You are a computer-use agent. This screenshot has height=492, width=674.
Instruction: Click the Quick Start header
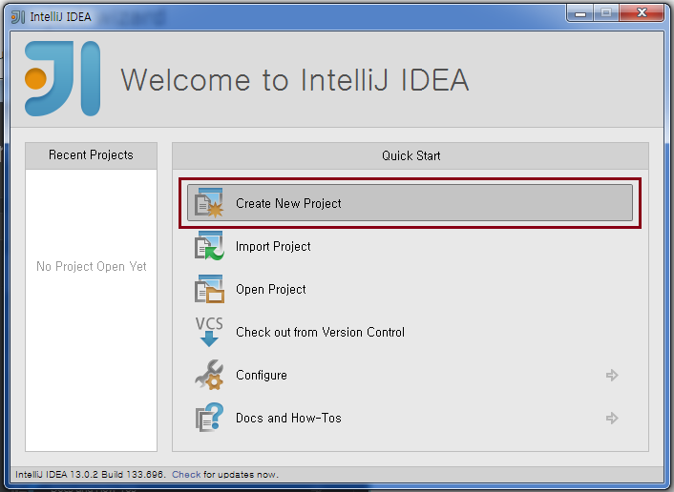click(411, 155)
